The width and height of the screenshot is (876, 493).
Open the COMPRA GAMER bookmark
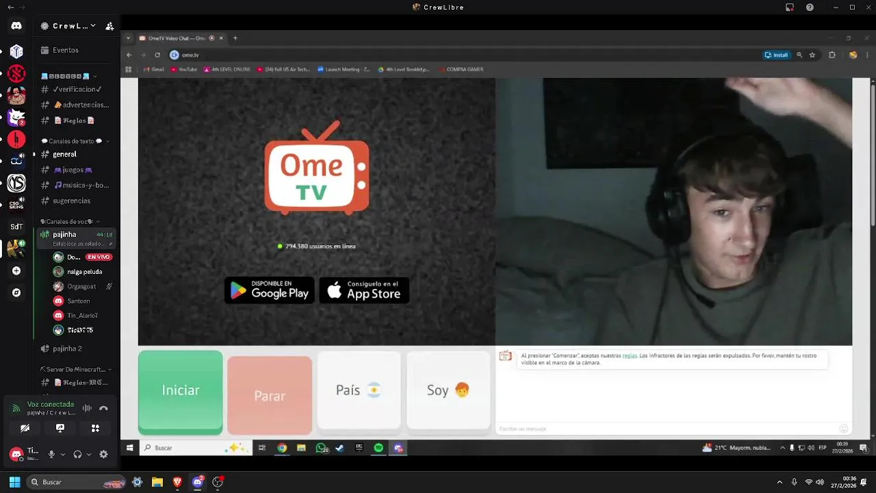pos(461,69)
